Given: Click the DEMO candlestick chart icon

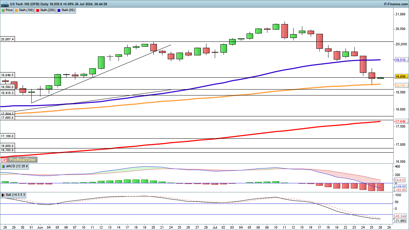Looking at the screenshot, I should point(5,3).
